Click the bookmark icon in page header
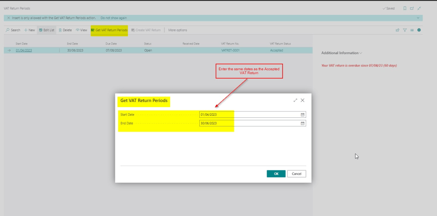 pos(405,8)
